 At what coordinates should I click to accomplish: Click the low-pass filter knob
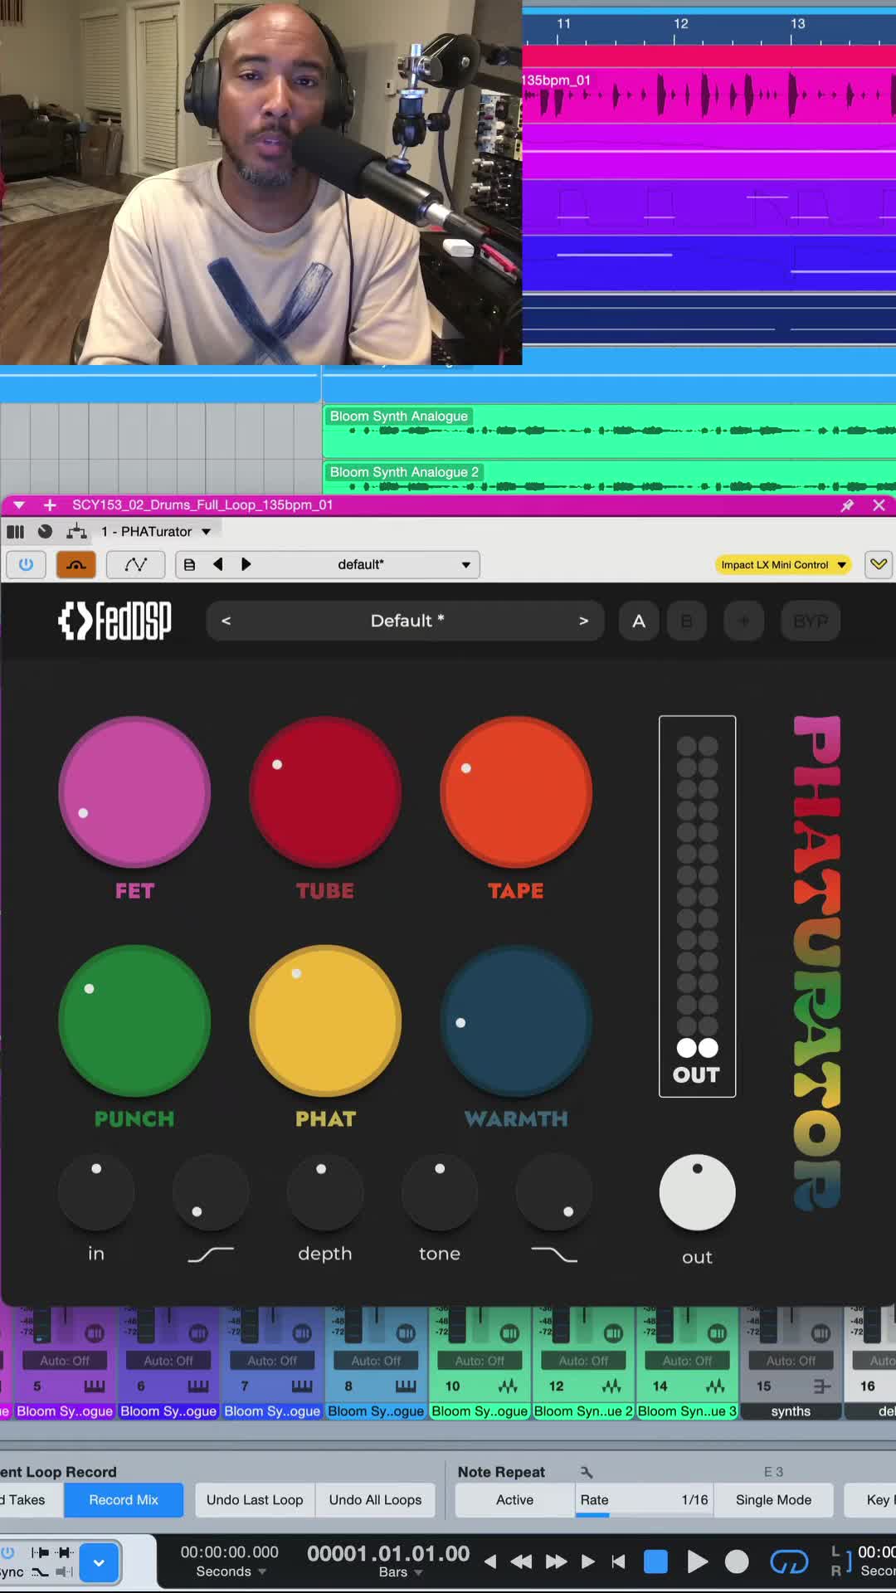(x=554, y=1192)
